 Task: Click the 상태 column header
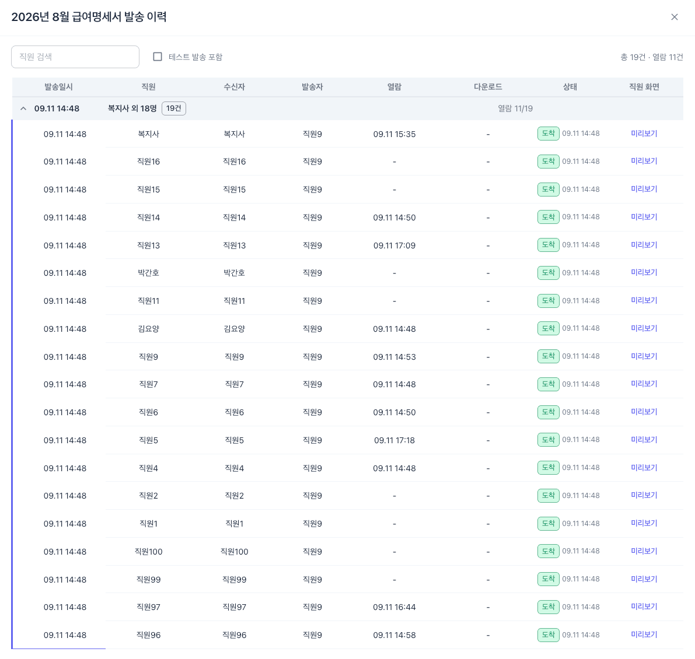[x=570, y=87]
